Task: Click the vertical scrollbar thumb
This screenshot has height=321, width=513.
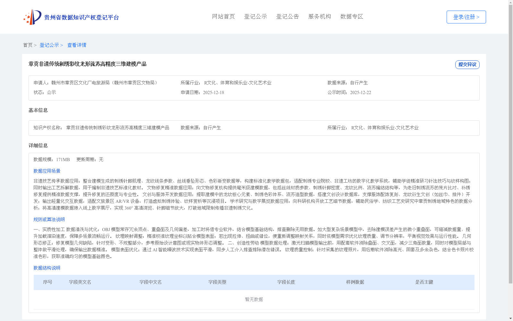Action: tap(510, 144)
